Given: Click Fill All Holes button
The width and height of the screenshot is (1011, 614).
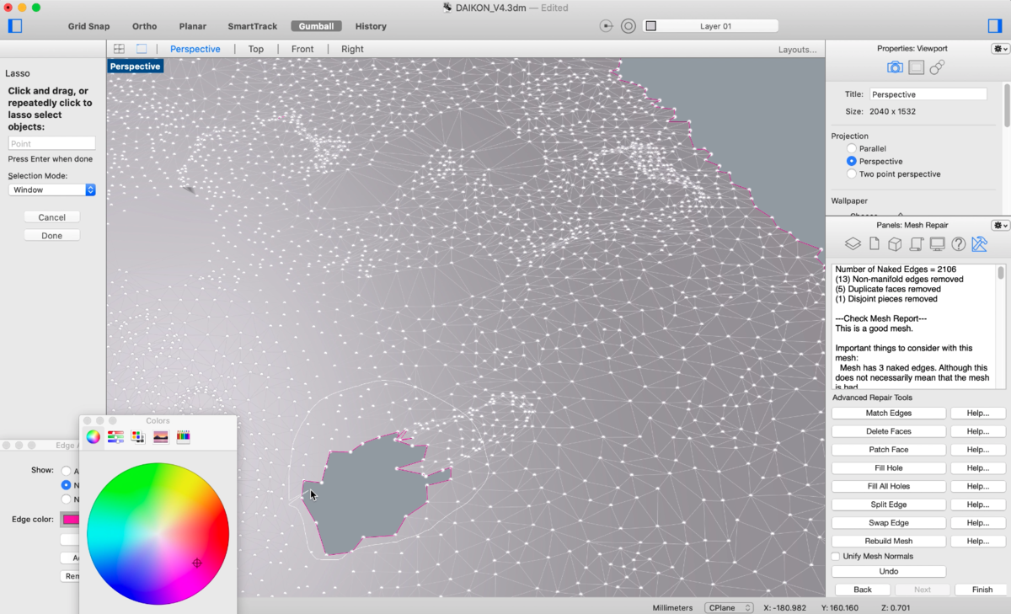Looking at the screenshot, I should (x=889, y=486).
